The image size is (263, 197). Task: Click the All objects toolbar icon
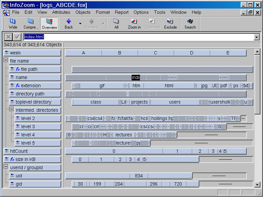(x=116, y=24)
